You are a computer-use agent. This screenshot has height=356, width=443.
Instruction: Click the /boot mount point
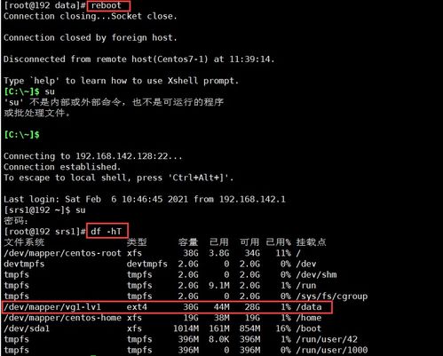pos(309,328)
